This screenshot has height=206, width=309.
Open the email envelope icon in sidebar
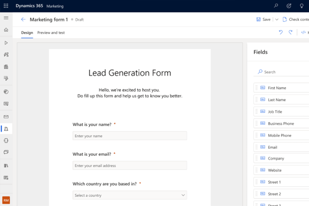pos(6,117)
